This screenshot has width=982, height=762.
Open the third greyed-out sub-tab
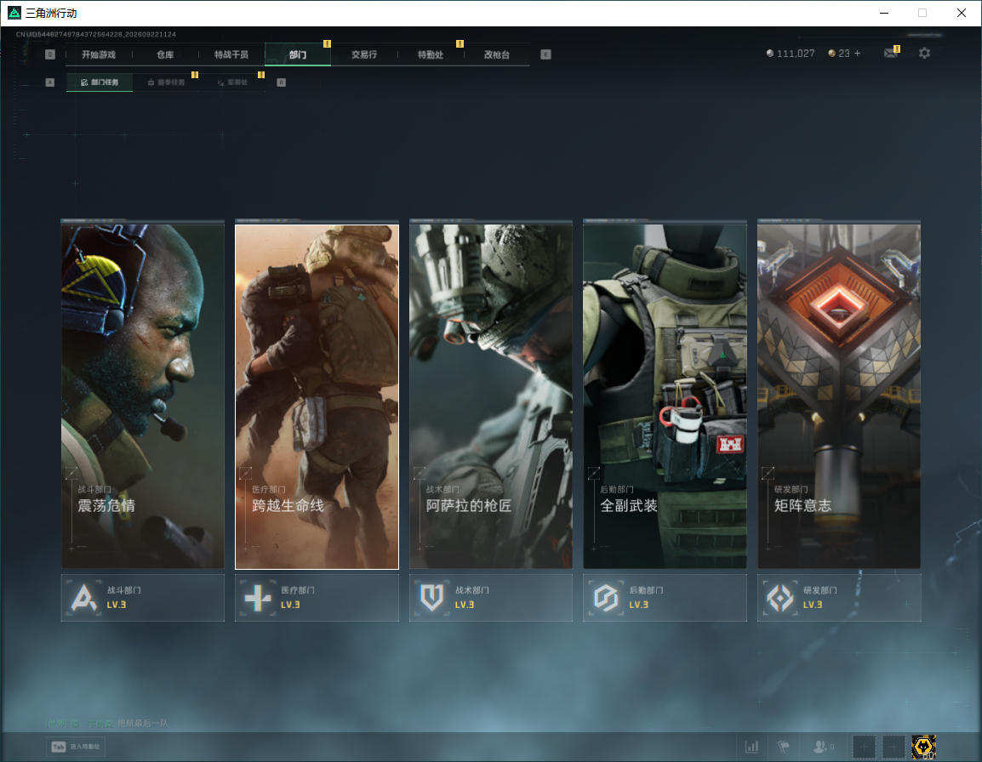tap(232, 82)
